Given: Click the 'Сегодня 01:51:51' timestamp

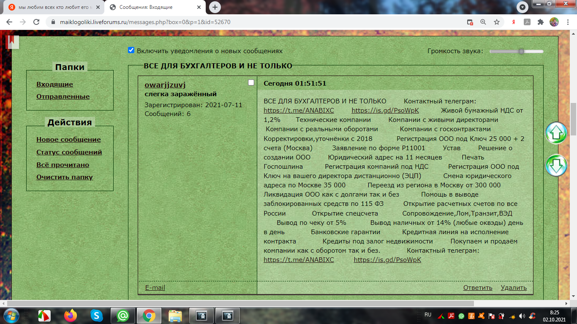Looking at the screenshot, I should tap(295, 84).
